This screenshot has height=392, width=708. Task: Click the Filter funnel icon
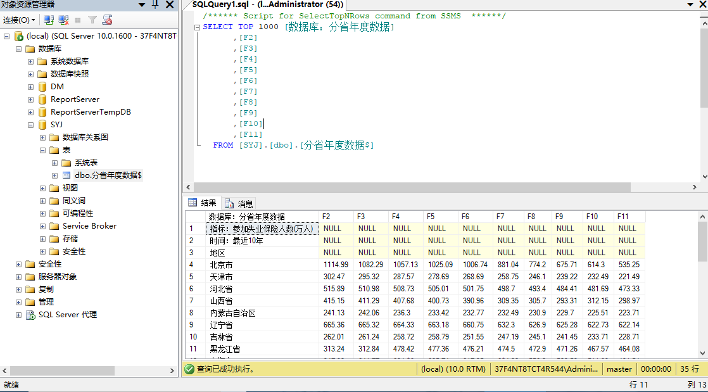(92, 20)
